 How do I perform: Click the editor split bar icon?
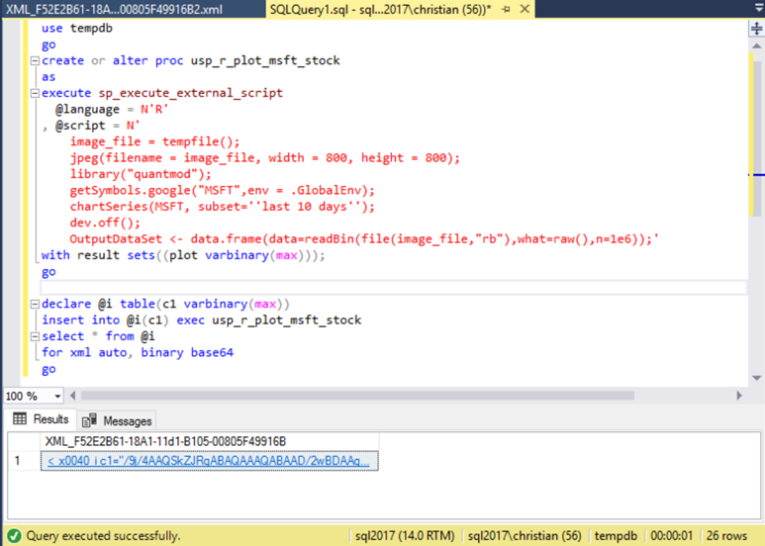pos(756,29)
